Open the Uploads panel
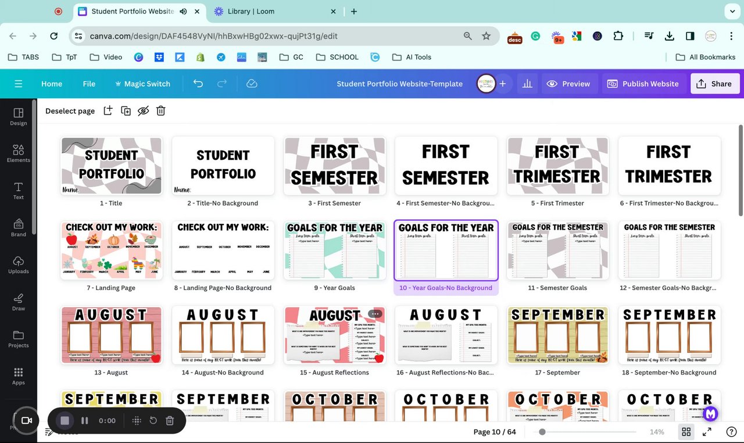The image size is (744, 443). pyautogui.click(x=19, y=265)
